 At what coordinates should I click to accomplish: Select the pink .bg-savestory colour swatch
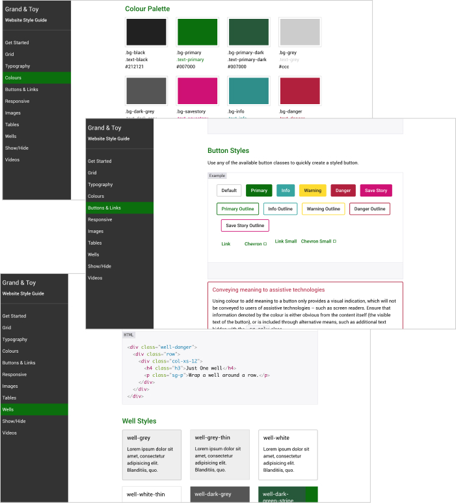pos(197,90)
